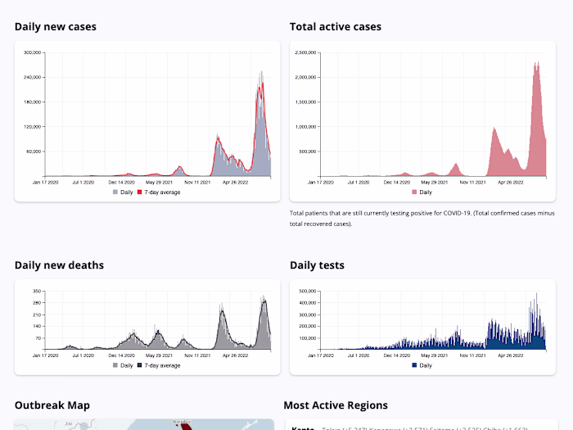
Task: Click the Most Active Regions heading
Action: [x=336, y=405]
